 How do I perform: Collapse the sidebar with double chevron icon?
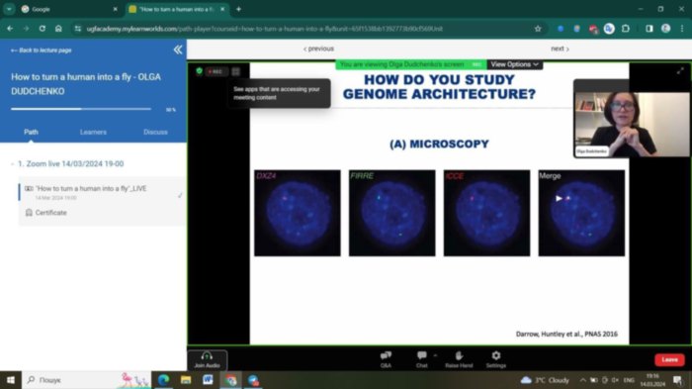pos(177,49)
